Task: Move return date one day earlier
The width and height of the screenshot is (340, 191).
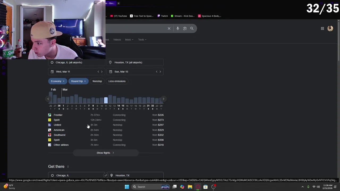Action: pos(157,72)
